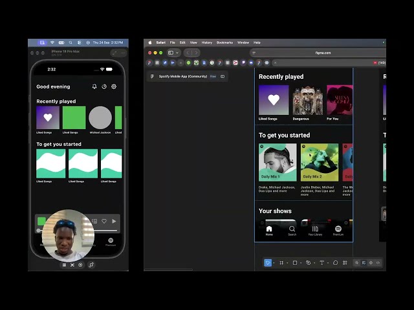Expand the Safari sidebar dropdown chevron
The height and width of the screenshot is (310, 414).
click(177, 53)
